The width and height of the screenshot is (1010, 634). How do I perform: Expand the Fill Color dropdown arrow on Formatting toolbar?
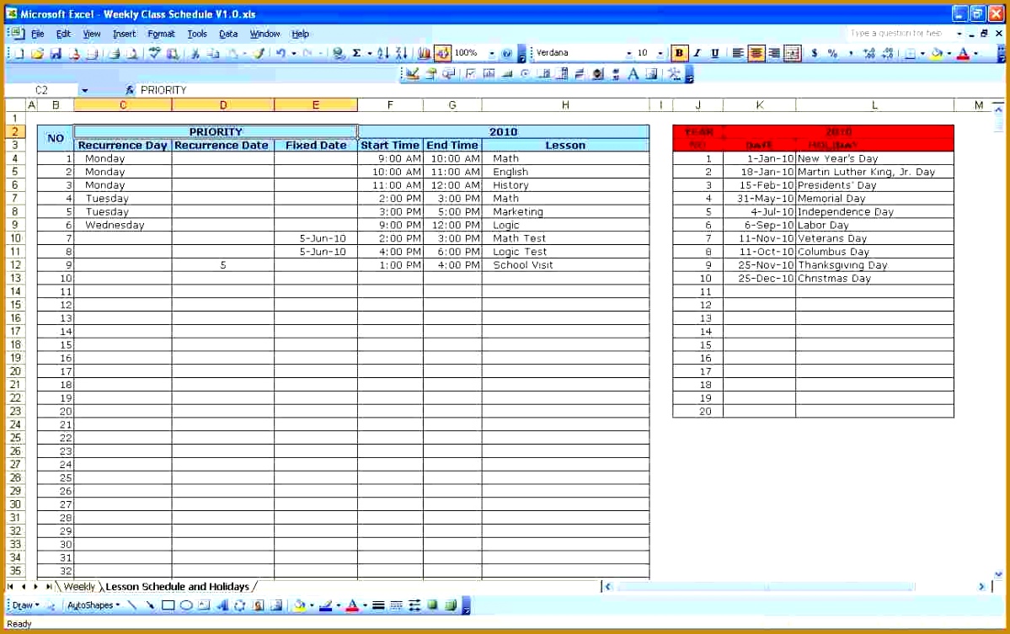click(x=949, y=53)
